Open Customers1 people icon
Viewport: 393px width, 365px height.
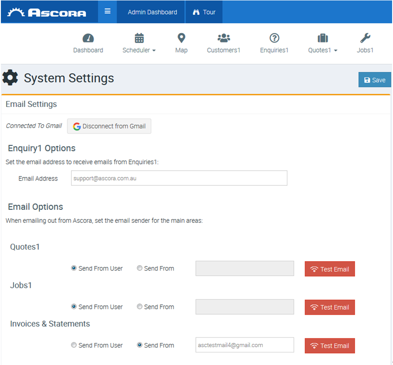pyautogui.click(x=223, y=38)
